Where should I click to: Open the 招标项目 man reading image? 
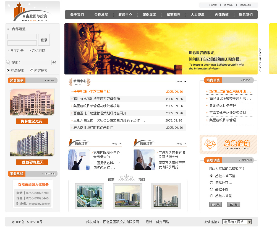tap(144, 160)
